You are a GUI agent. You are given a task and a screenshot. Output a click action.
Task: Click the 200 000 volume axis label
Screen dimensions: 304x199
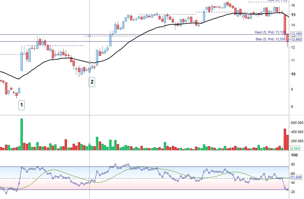click(x=297, y=141)
